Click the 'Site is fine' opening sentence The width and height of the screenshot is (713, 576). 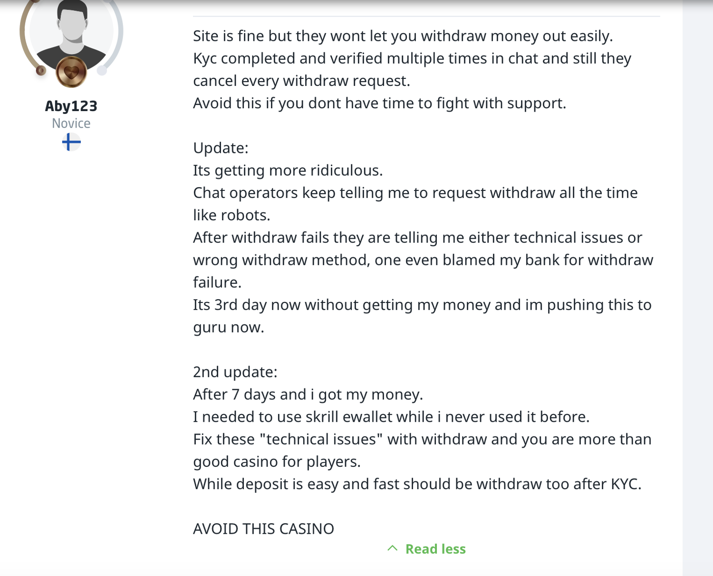click(403, 36)
